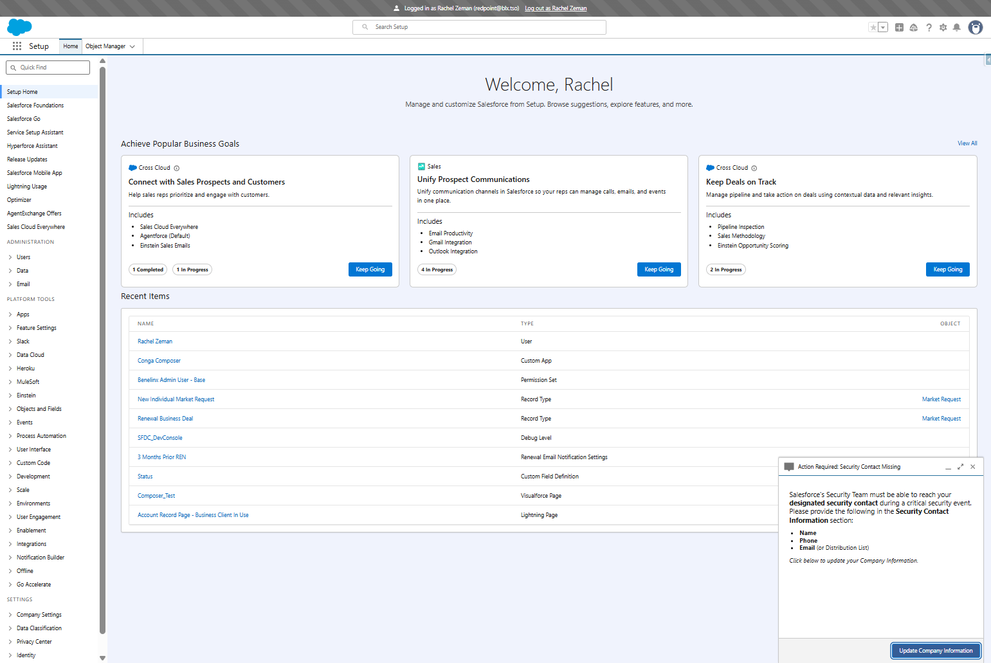Click info icon on Keep Deals on Track card

click(754, 168)
